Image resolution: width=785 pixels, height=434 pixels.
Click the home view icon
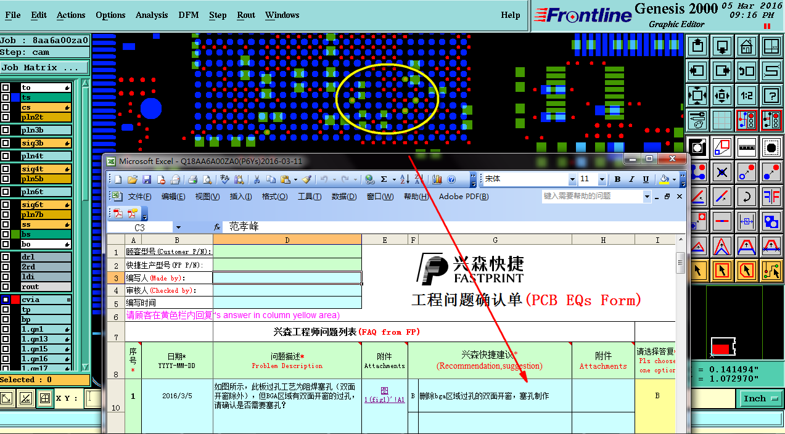[747, 46]
